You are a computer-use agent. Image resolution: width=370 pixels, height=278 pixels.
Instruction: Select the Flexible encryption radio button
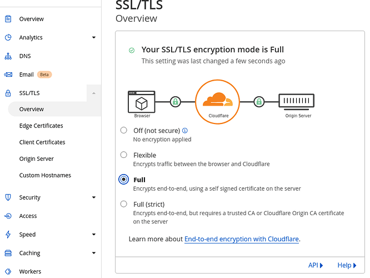pos(124,155)
